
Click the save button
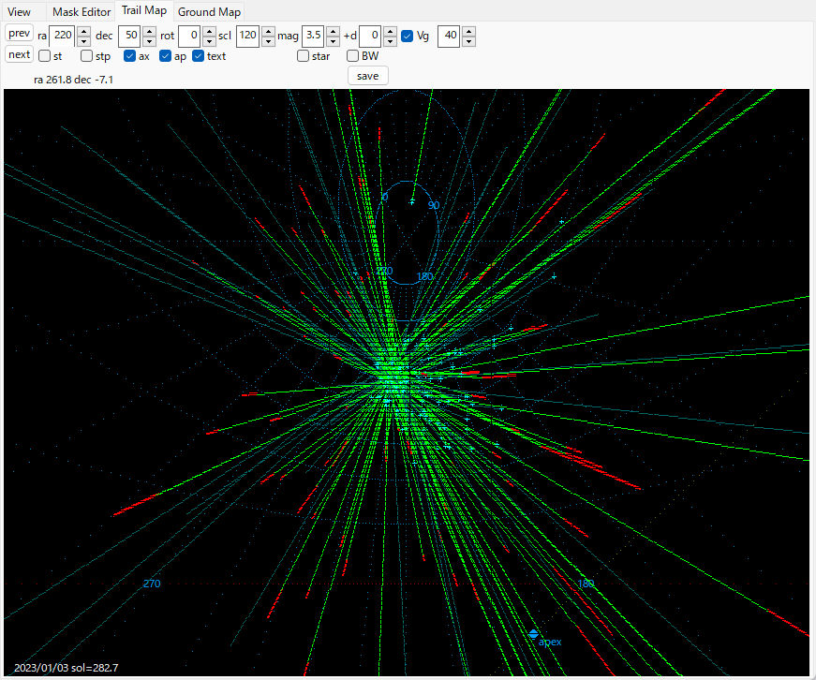[367, 76]
